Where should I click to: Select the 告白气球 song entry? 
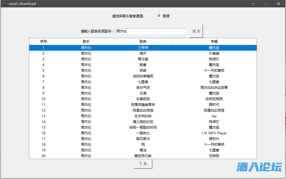pyautogui.click(x=143, y=88)
